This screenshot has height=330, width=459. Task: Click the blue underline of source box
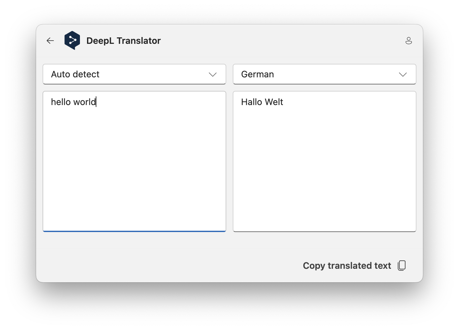[x=134, y=231]
